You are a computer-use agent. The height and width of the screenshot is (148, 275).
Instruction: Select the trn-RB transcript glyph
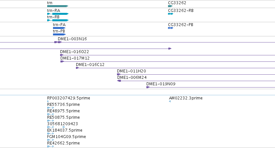[x=58, y=20]
